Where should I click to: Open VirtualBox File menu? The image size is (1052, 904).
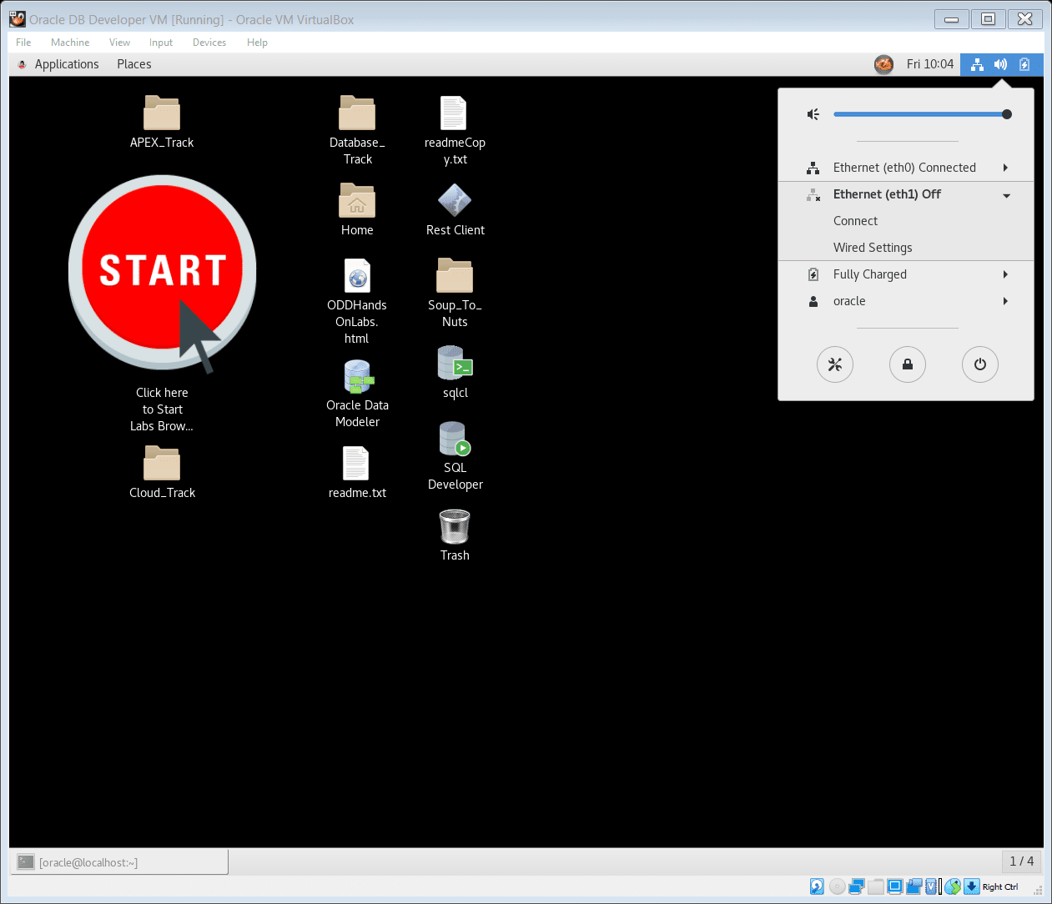23,43
